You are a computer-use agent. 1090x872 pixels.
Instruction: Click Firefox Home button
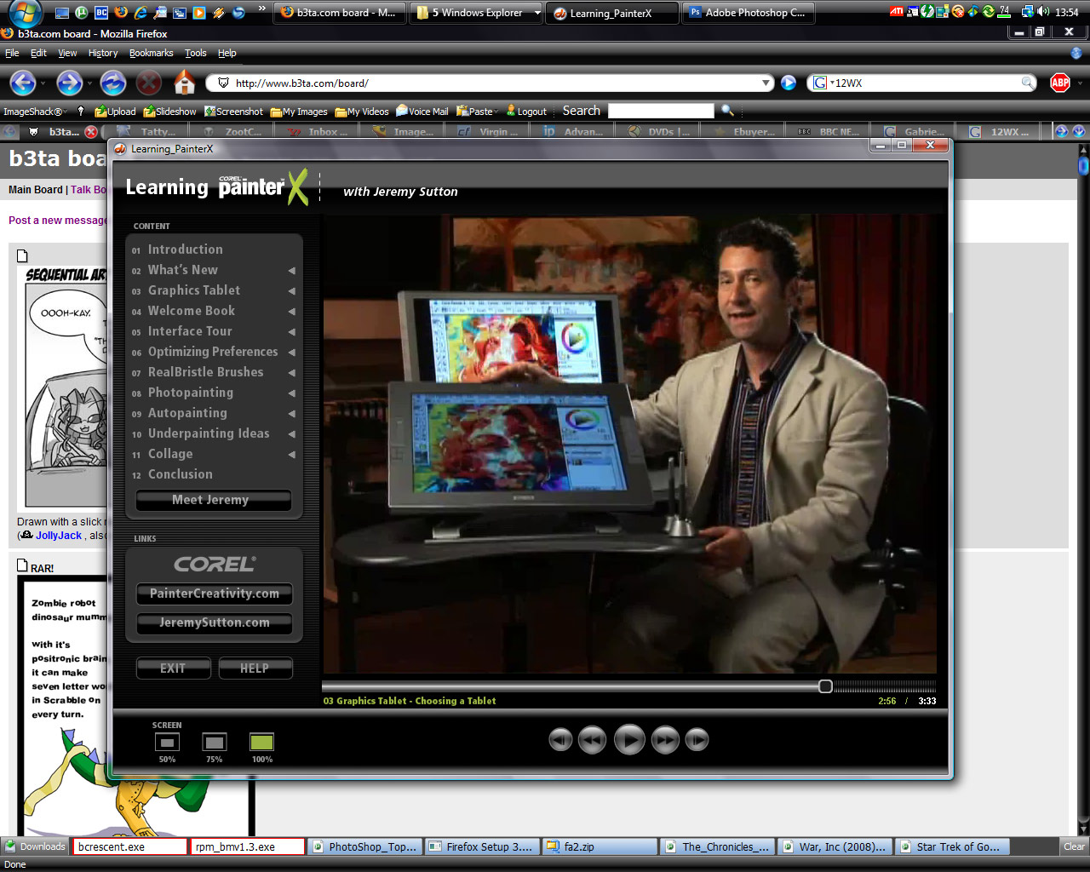pyautogui.click(x=185, y=83)
